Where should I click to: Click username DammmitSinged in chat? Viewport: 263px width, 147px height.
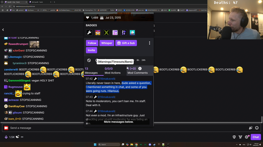tap(19, 80)
